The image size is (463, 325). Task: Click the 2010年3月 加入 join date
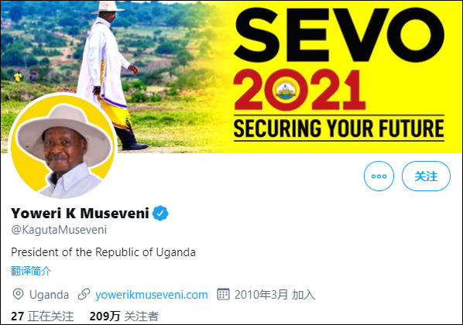click(x=275, y=295)
